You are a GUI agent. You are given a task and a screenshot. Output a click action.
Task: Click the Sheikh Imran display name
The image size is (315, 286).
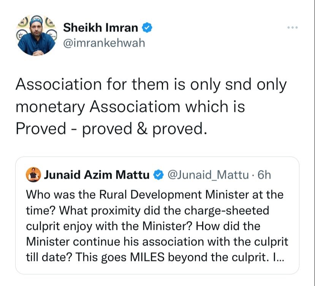click(x=101, y=27)
